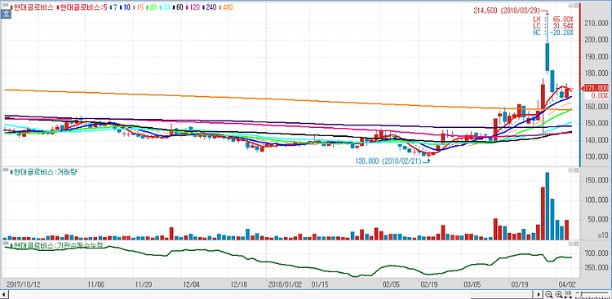Click the bar spacing adjust icon
This screenshot has height=299, width=612.
(x=568, y=294)
